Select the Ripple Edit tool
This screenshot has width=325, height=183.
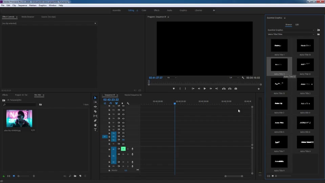tap(95, 107)
